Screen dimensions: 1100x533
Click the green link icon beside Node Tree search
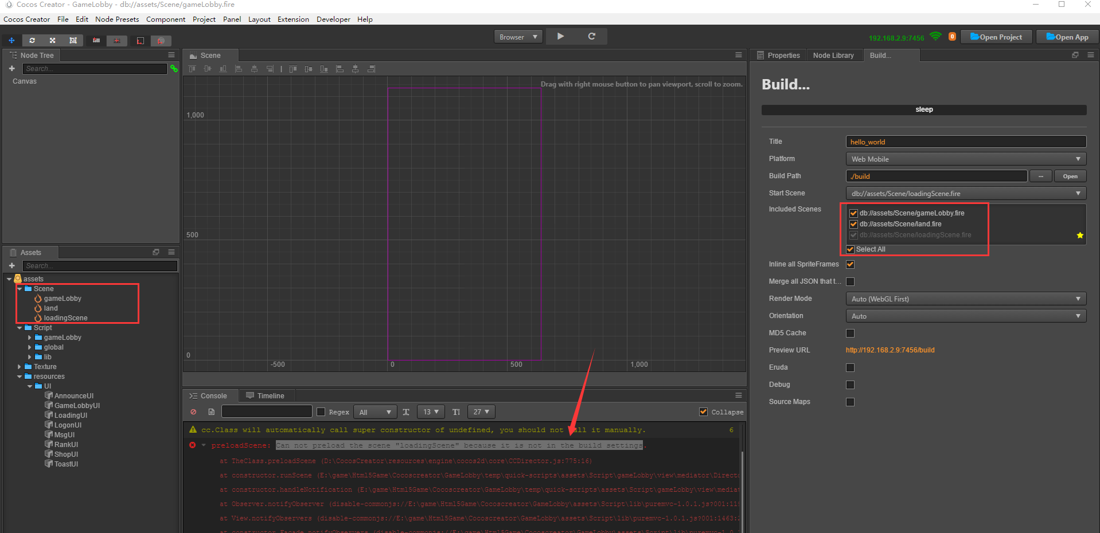click(174, 69)
